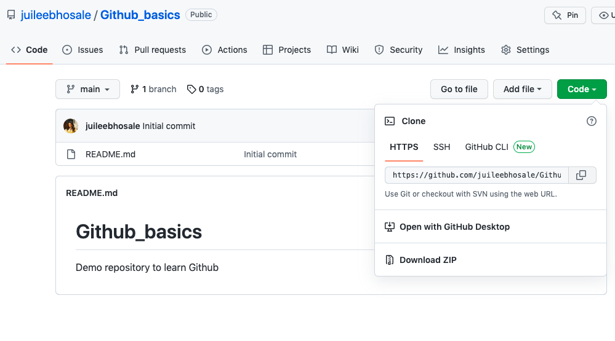Click the Wiki book icon
Viewport: 615px width, 341px height.
click(x=331, y=50)
